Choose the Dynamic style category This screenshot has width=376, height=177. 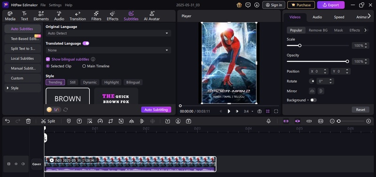[90, 82]
